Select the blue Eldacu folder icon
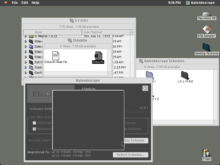The height and width of the screenshot is (165, 220). (x=31, y=46)
